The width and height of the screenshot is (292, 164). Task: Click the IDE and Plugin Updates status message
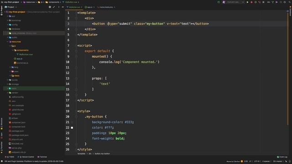point(34,161)
